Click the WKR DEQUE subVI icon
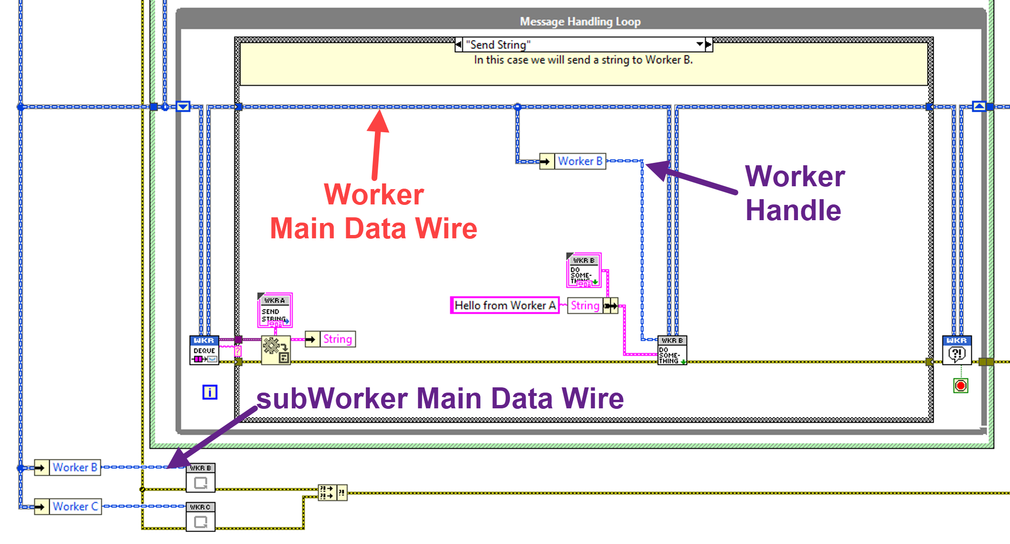The width and height of the screenshot is (1010, 544). click(204, 350)
